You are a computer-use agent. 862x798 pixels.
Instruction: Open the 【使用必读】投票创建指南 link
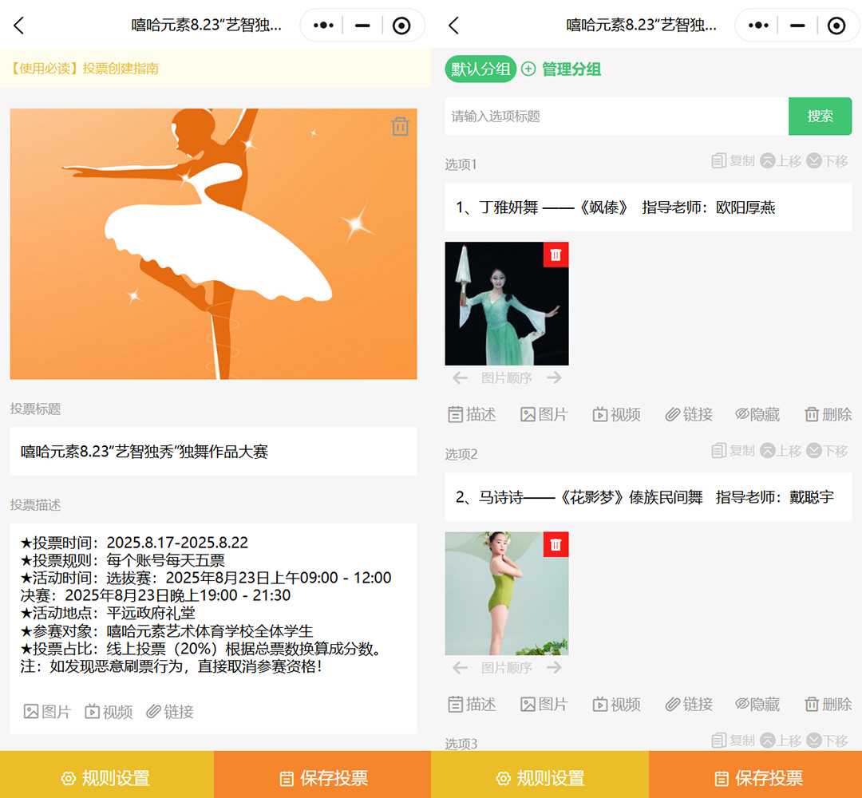pyautogui.click(x=85, y=69)
